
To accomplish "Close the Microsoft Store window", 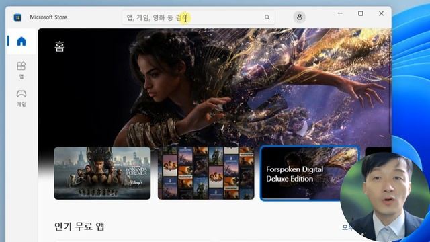I will pos(381,13).
